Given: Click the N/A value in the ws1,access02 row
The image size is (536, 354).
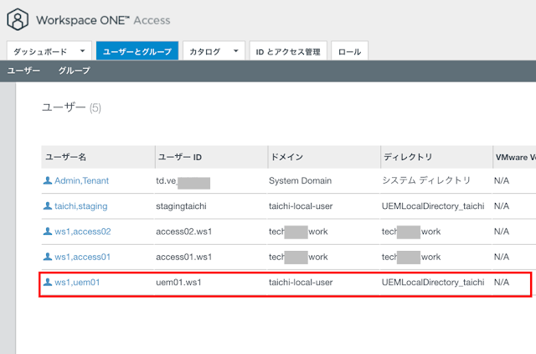Looking at the screenshot, I should [502, 231].
